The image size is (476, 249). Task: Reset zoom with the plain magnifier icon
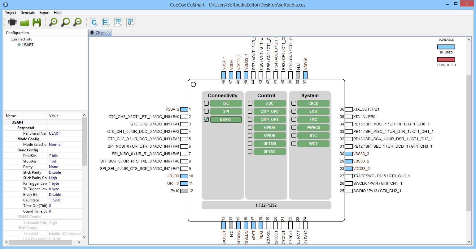[x=65, y=22]
